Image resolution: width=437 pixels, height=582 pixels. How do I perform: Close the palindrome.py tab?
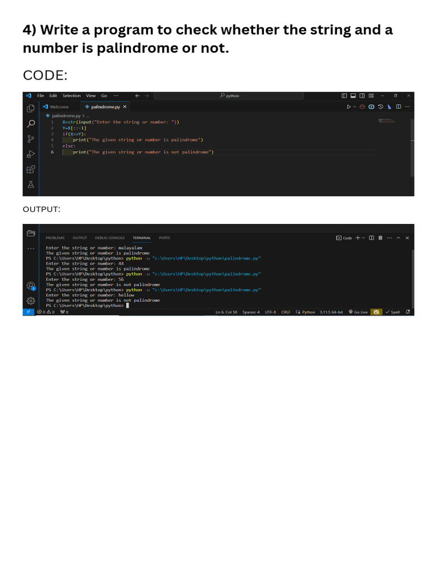tap(125, 107)
